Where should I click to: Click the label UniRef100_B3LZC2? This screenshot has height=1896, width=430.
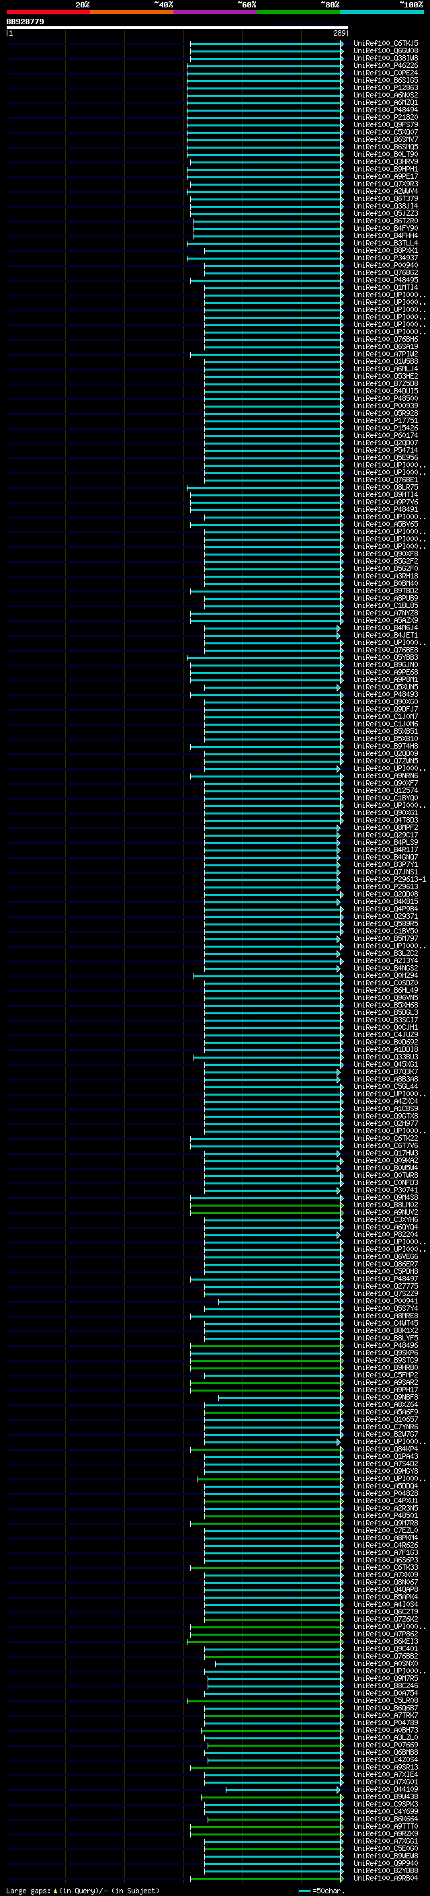tap(386, 953)
